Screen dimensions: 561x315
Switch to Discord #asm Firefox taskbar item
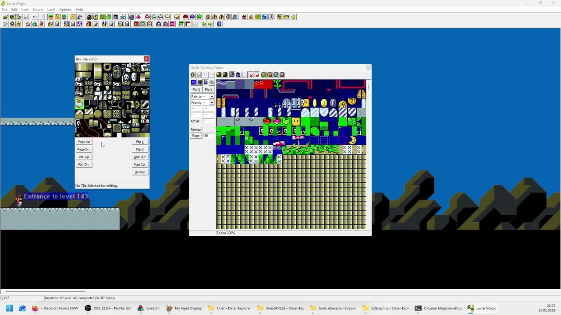click(55, 308)
